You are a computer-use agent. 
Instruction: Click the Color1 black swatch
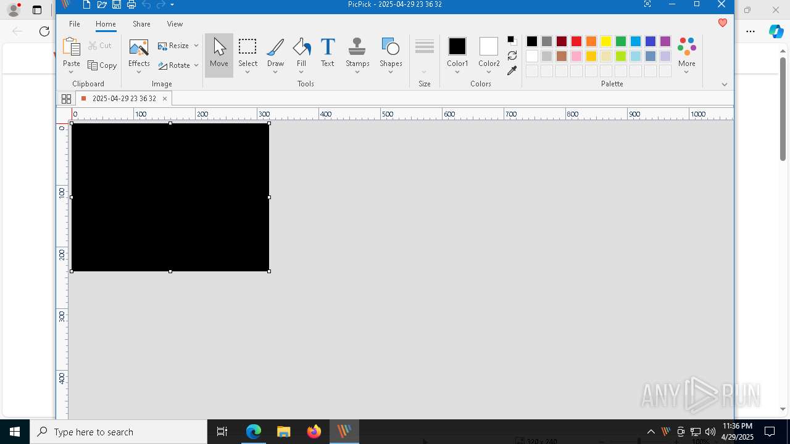click(x=457, y=46)
